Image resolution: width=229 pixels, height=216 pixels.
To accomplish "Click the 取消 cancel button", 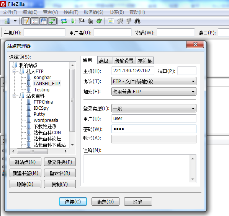I will 138,202.
